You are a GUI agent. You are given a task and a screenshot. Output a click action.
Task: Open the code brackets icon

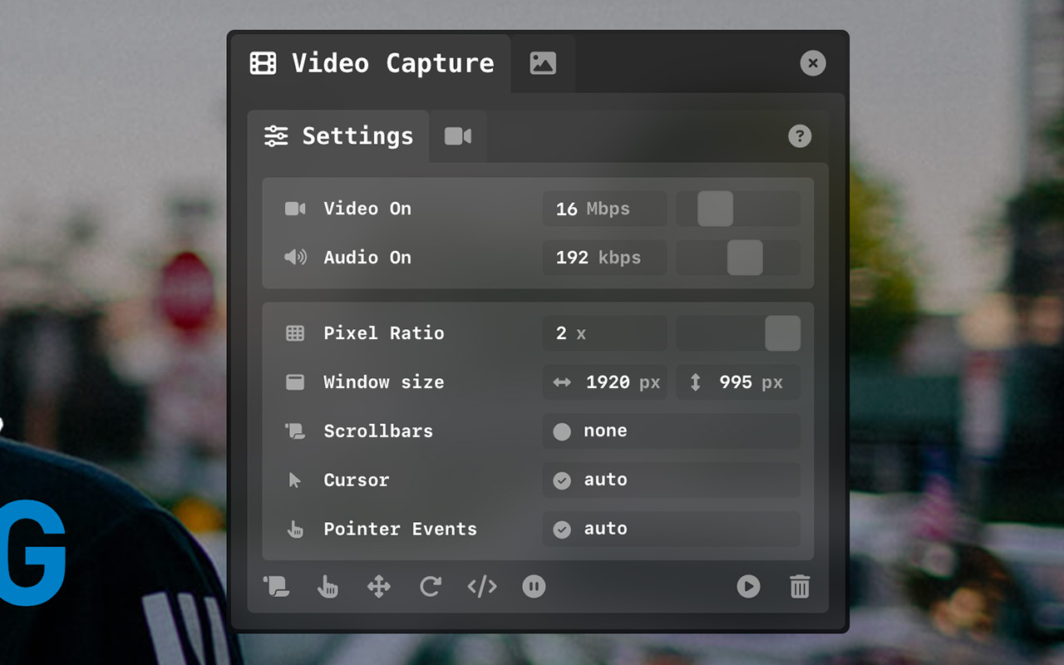482,587
